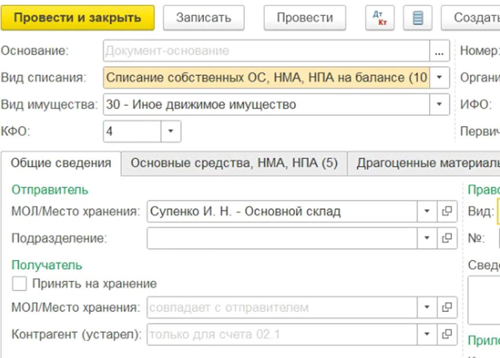Click the Основание: label
Screen dimensions: 500x358
[x=35, y=51]
